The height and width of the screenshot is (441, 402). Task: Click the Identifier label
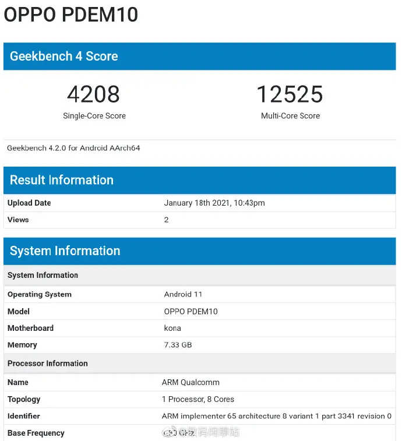pyautogui.click(x=24, y=417)
